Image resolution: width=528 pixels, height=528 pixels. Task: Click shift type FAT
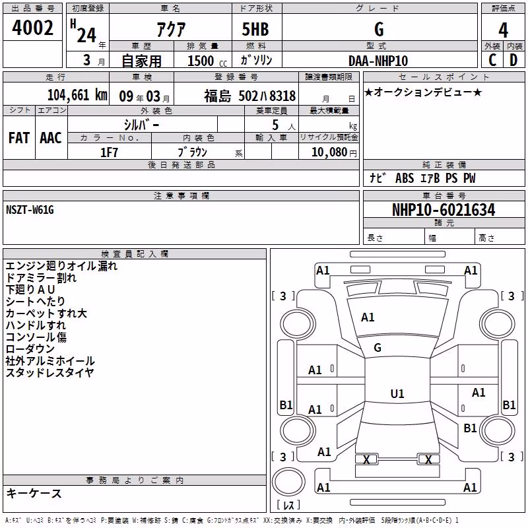[x=19, y=138]
